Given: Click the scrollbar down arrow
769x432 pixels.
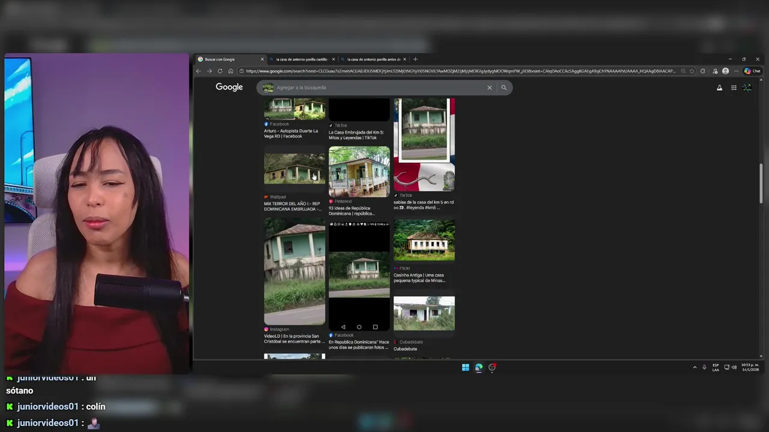Looking at the screenshot, I should tap(761, 356).
